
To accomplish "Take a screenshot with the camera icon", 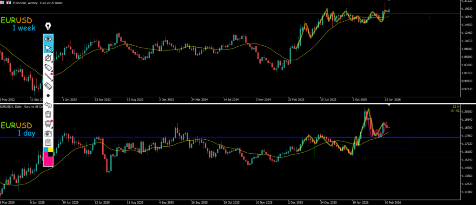I will click(x=48, y=133).
